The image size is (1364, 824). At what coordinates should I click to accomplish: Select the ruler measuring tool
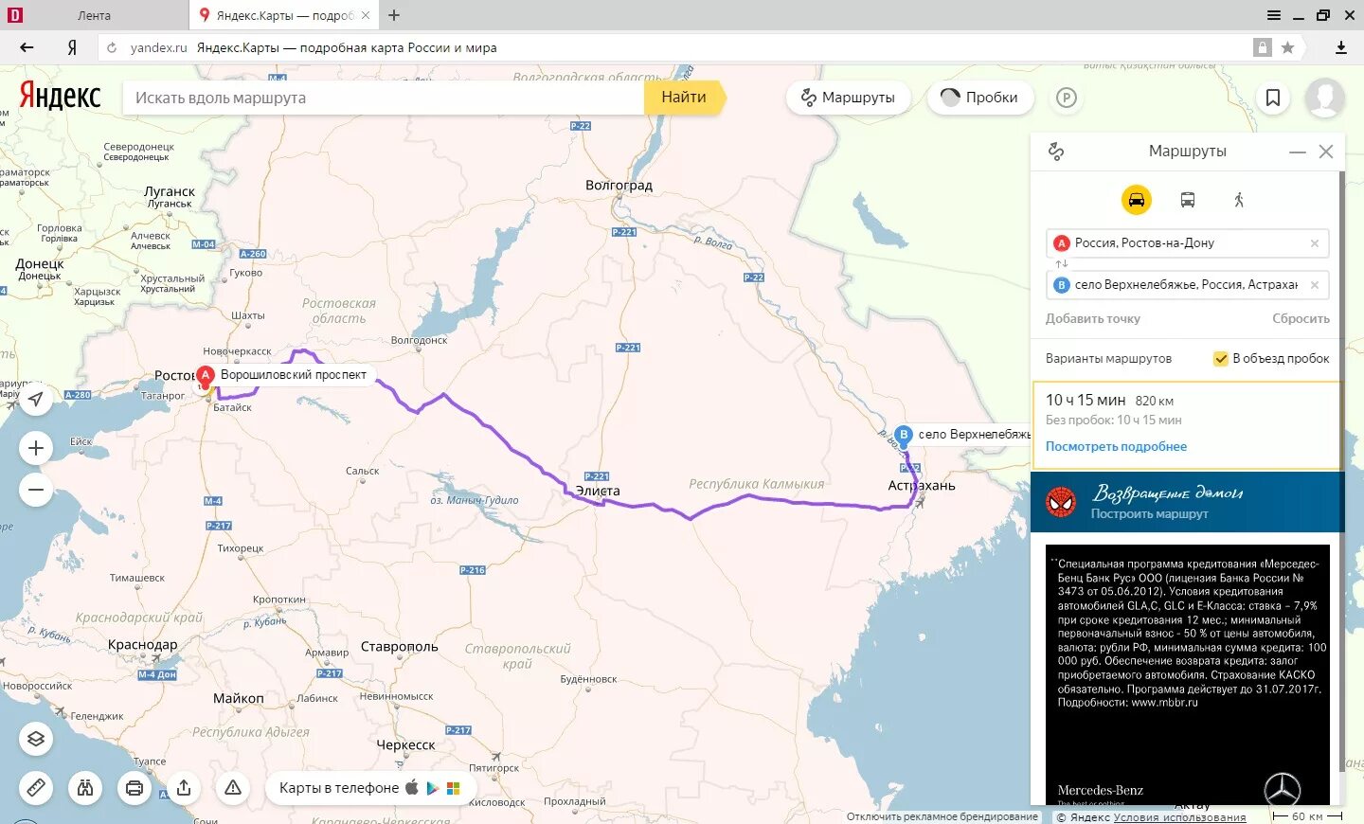[x=36, y=788]
